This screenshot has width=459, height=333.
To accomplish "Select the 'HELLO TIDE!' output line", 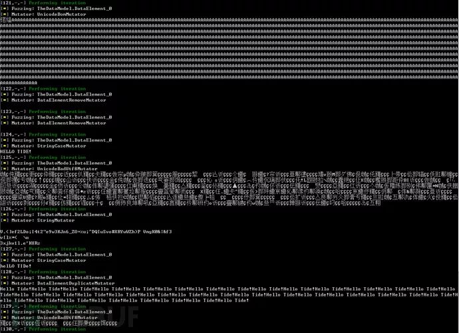I will click(15, 152).
